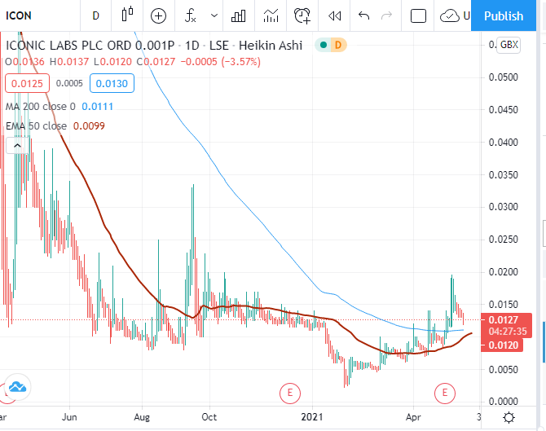Change GBX currency label
This screenshot has height=431, width=546.
(x=509, y=45)
